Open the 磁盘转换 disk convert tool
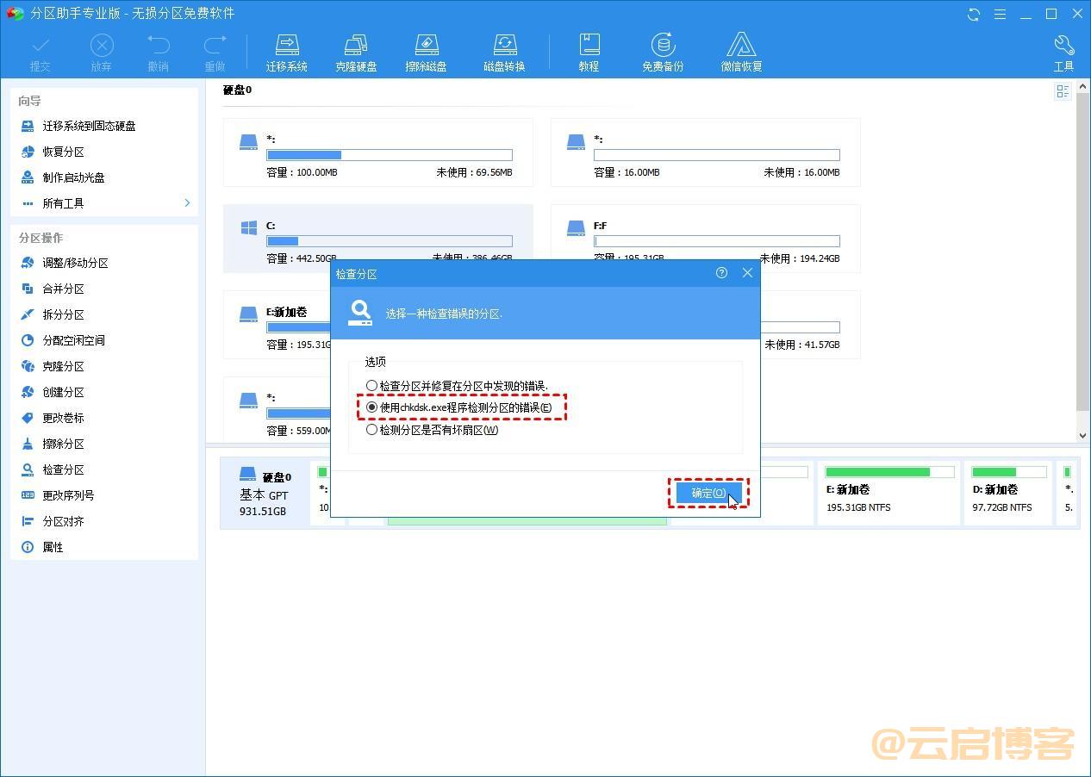This screenshot has height=777, width=1091. click(504, 53)
